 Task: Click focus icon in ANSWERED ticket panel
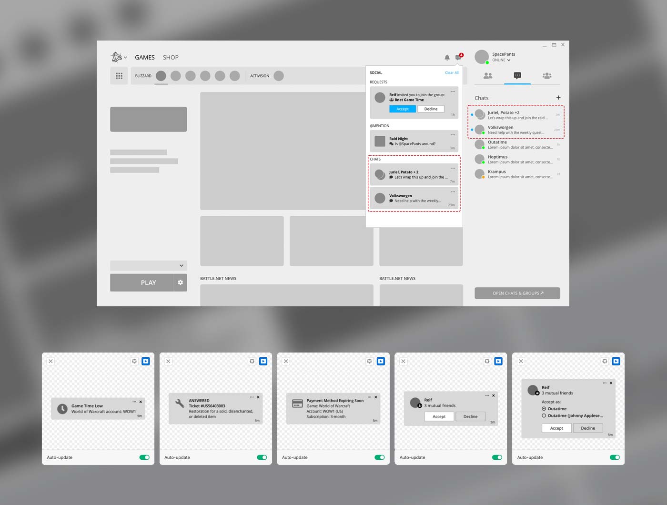tap(252, 361)
